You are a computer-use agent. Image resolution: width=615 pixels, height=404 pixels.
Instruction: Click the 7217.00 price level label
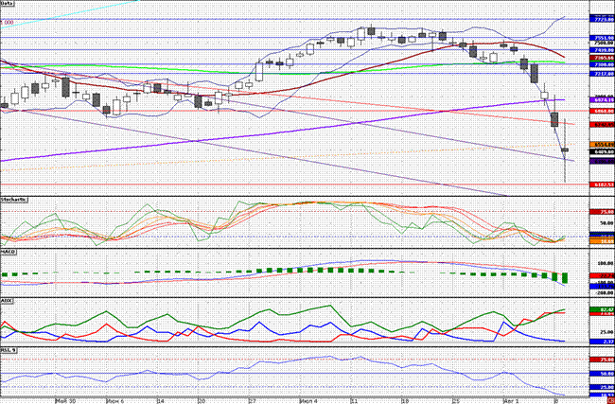[x=602, y=74]
